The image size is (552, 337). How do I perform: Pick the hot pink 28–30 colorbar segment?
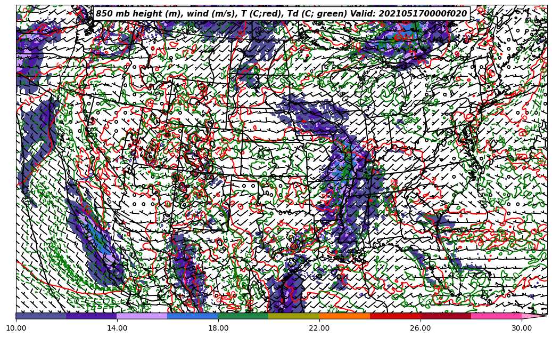[496, 316]
